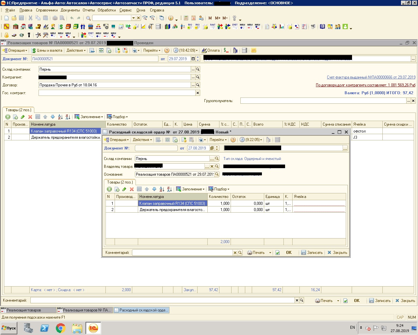Click the hammer and wrench tools icon
Screen dimensions: 418x335
45,35
